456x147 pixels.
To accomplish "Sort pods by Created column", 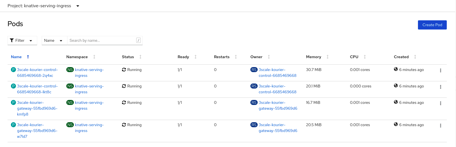I will tap(401, 57).
